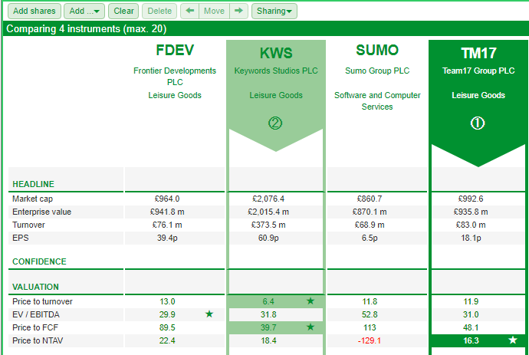Click the Move label button
529x355 pixels.
coord(214,12)
